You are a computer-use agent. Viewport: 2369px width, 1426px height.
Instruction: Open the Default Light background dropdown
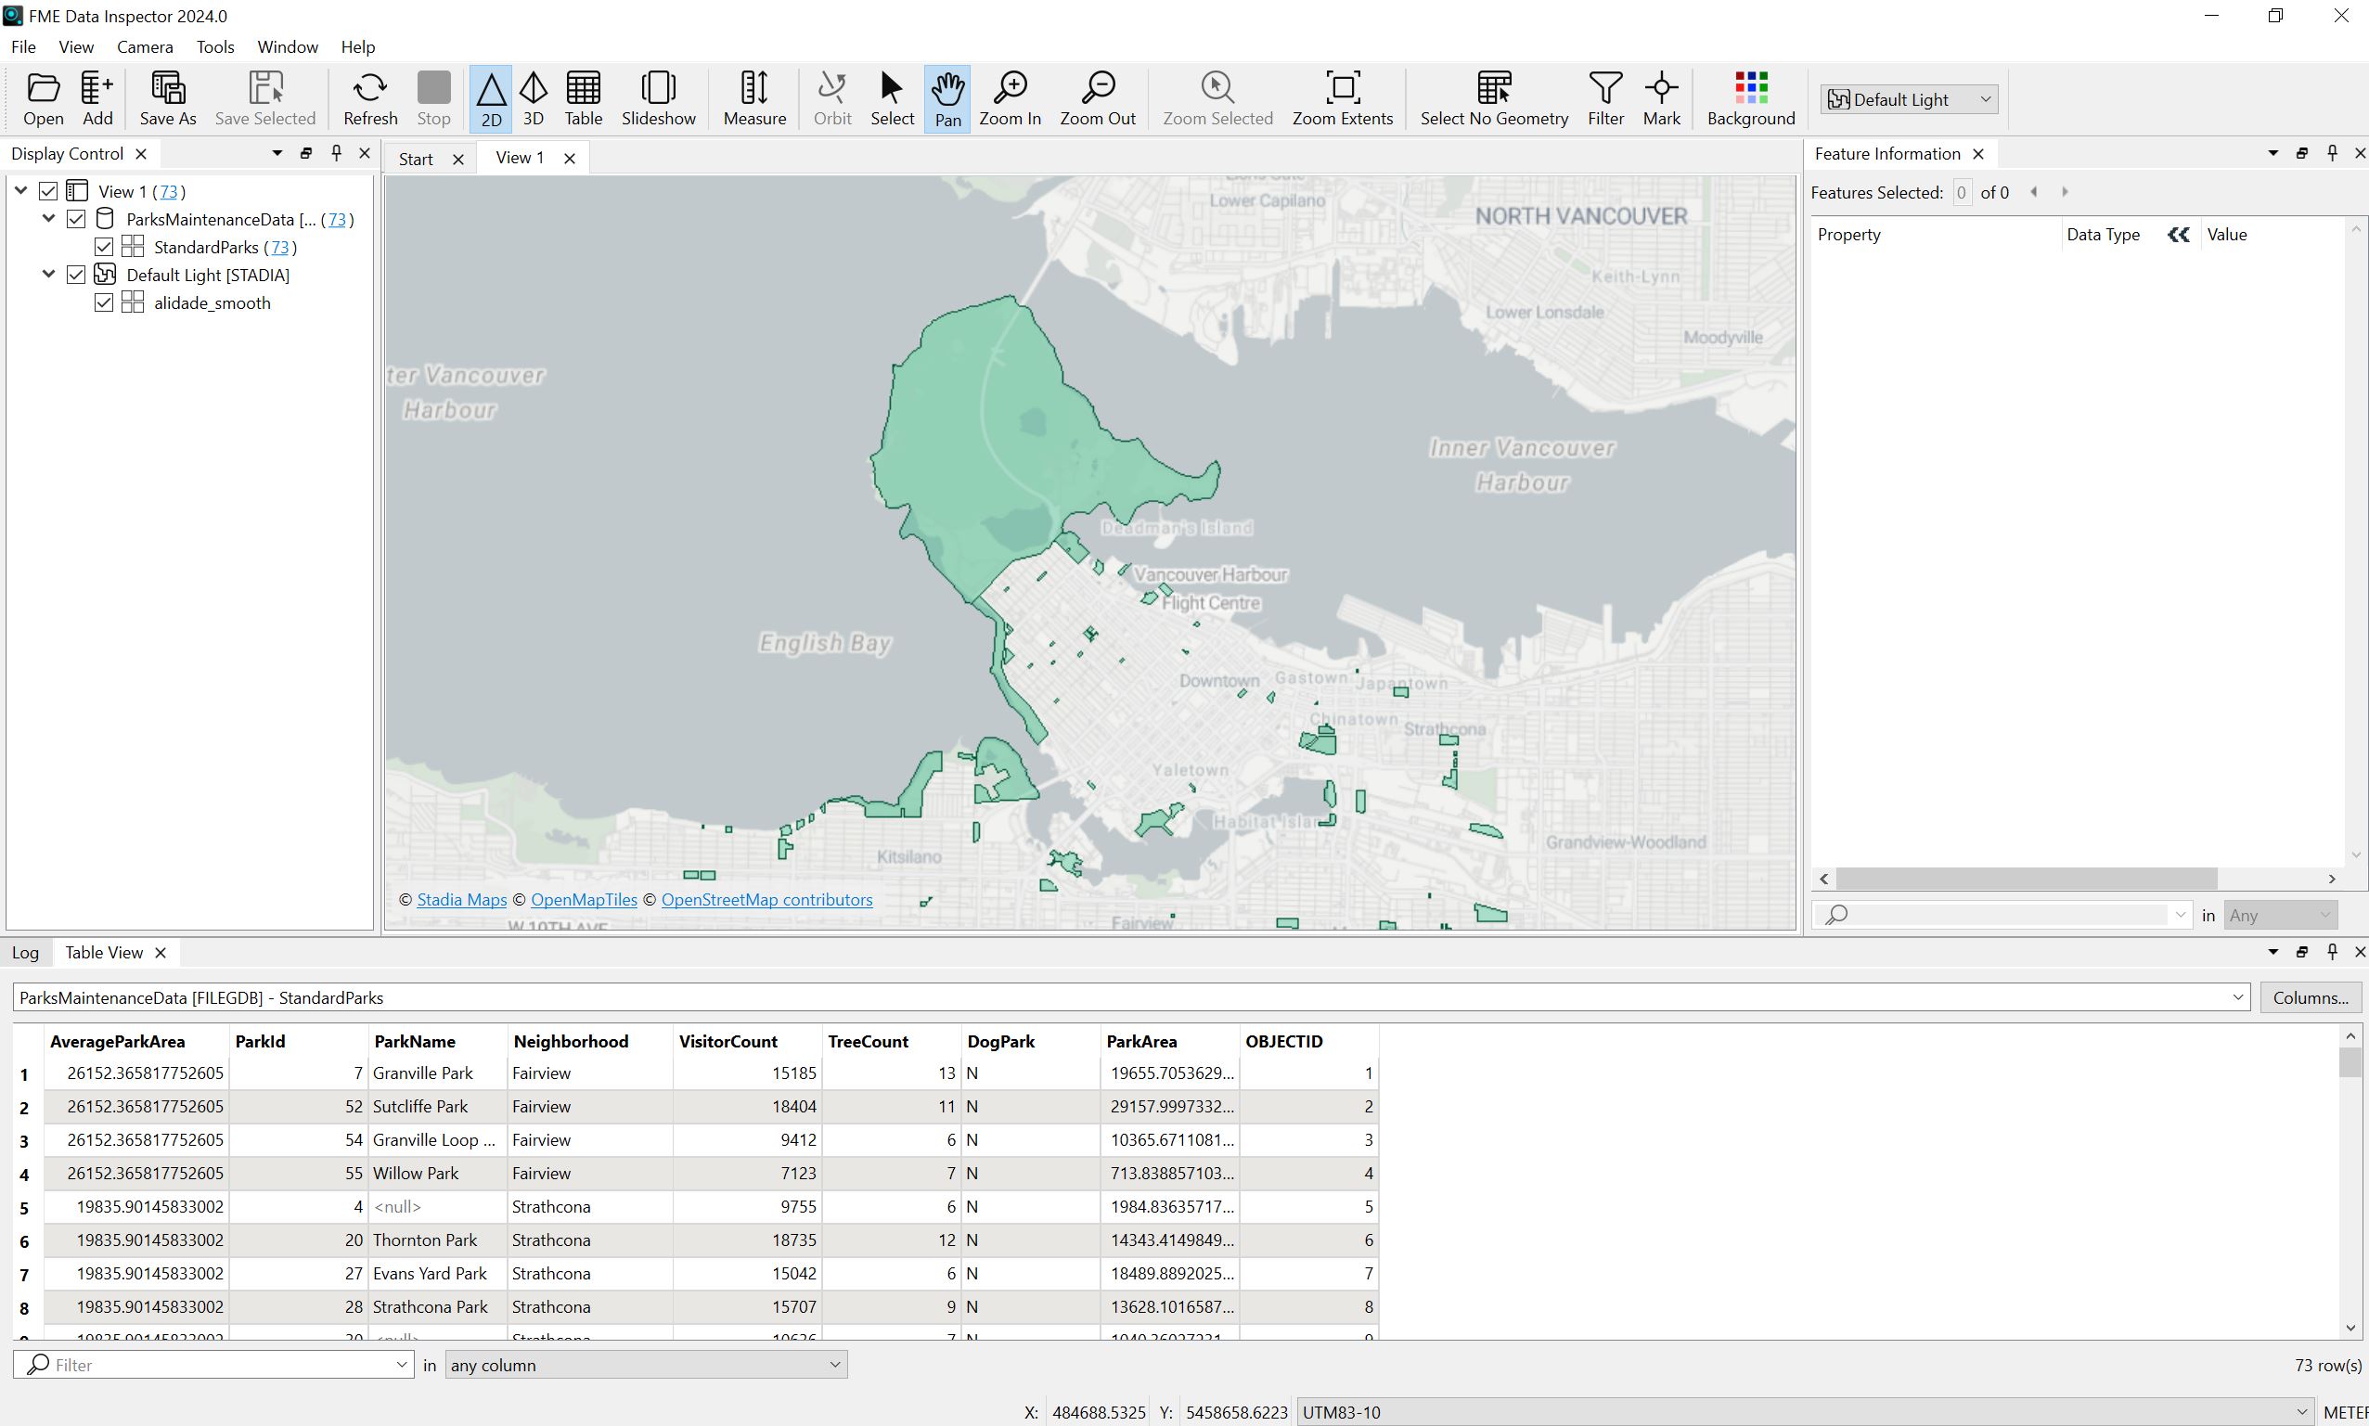[1908, 99]
